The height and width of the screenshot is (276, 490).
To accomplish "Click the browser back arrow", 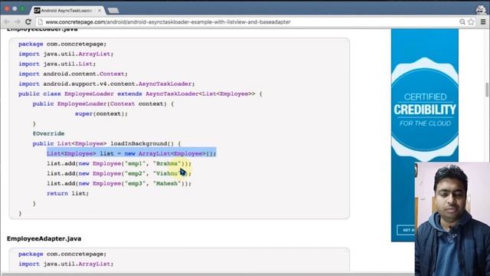I will click(7, 22).
